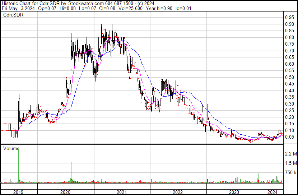Screen dimensions: 298x195
Task: Click the '2.2 M' volume axis label
Action: pos(291,154)
